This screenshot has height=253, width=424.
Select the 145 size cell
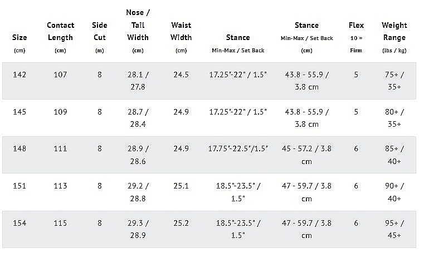20,112
